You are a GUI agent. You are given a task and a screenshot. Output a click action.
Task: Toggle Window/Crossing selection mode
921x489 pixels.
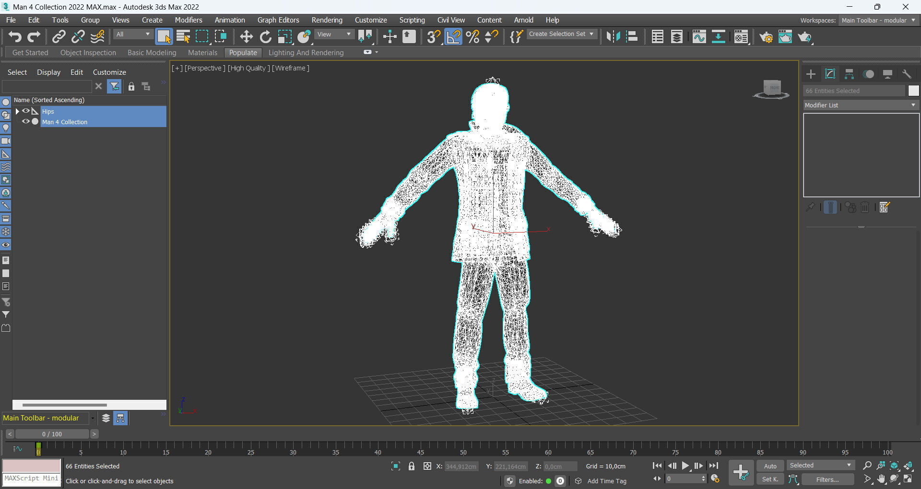click(221, 37)
